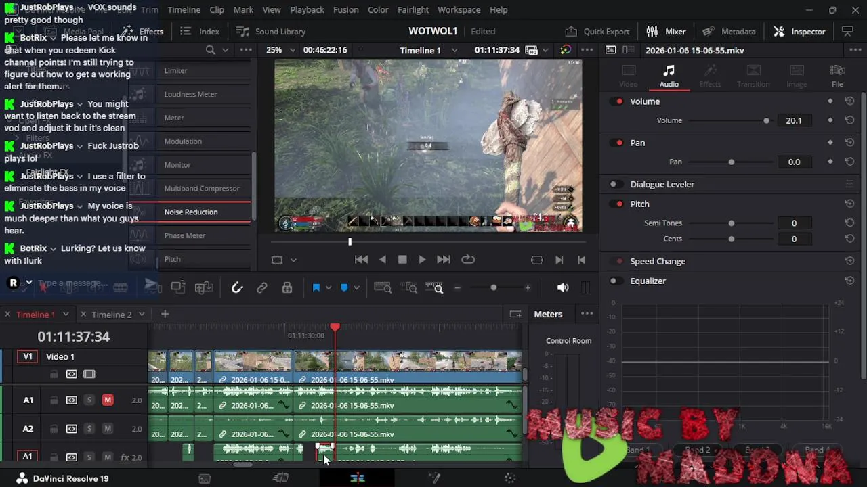Toggle auto select on track A1
Screen dimensions: 867x487
point(71,400)
